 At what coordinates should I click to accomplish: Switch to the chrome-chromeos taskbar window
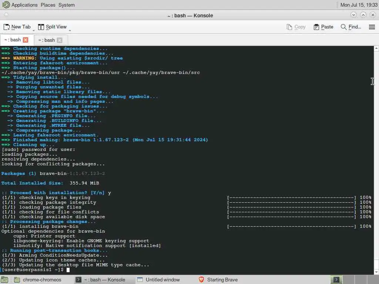[42, 280]
